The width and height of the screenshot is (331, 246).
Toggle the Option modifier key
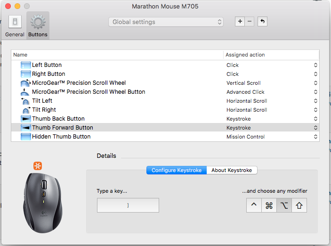284,205
